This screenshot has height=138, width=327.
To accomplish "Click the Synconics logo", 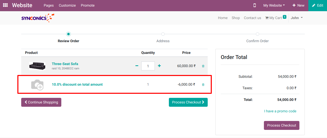I will pos(38,18).
